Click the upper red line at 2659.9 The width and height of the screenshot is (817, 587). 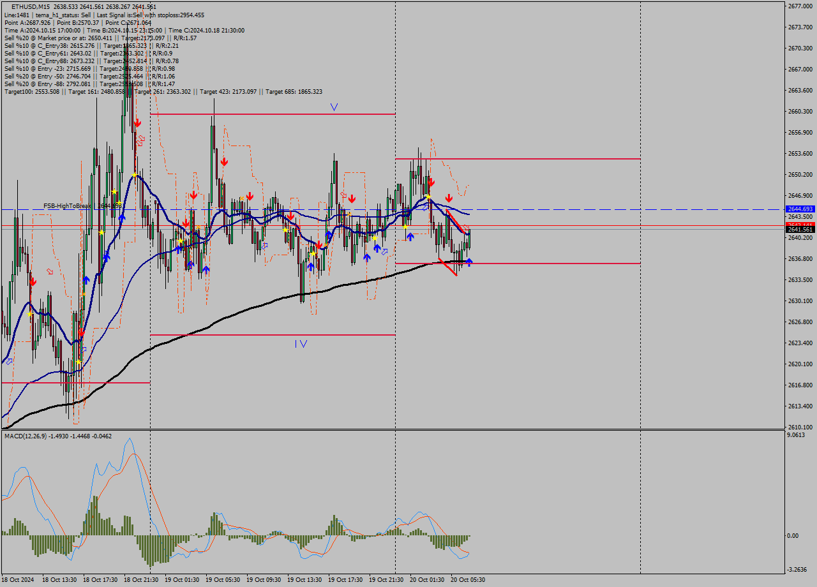pos(273,114)
